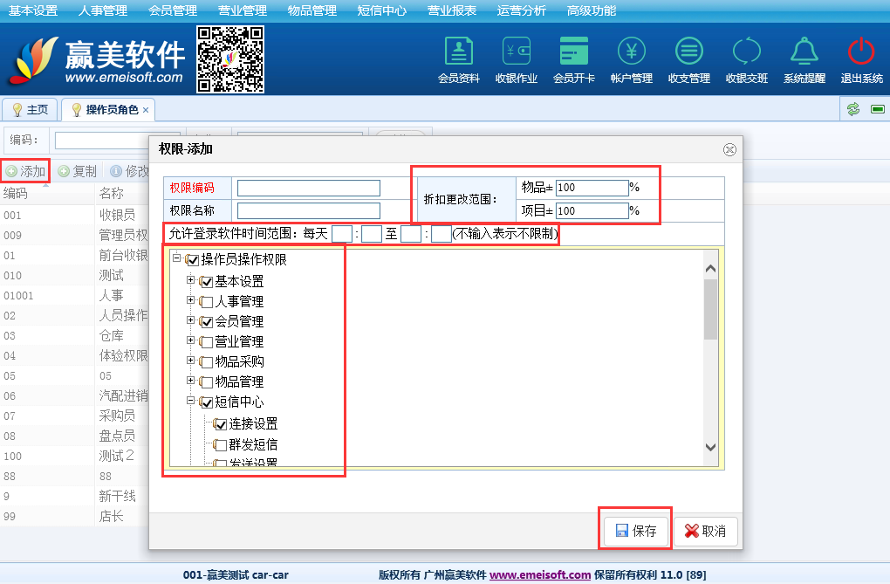Open 帐户管理 account management icon
The height and width of the screenshot is (584, 890).
pyautogui.click(x=631, y=52)
